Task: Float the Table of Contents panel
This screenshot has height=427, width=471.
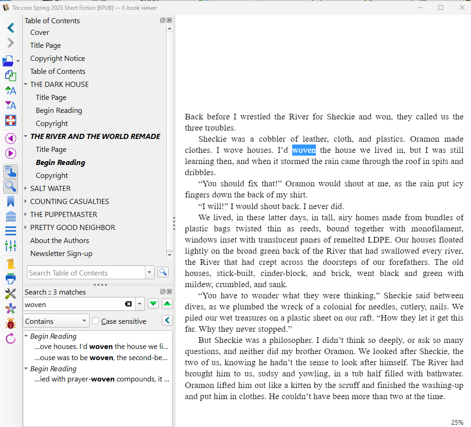Action: coord(163,20)
